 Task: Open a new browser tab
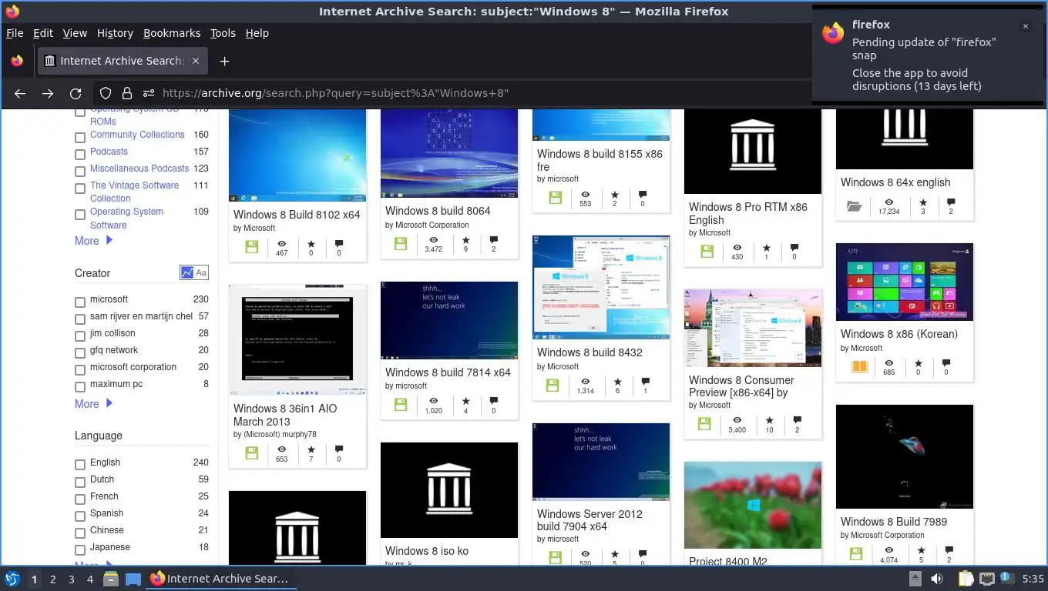point(224,61)
